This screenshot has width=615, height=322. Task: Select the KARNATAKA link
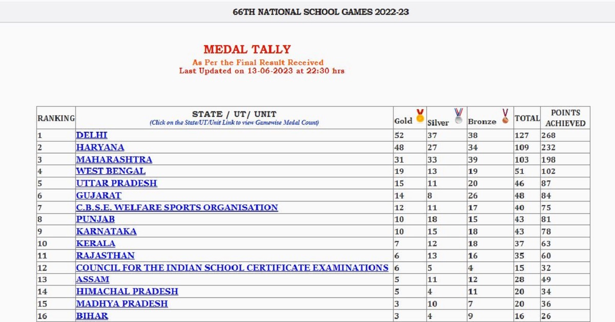tap(106, 231)
